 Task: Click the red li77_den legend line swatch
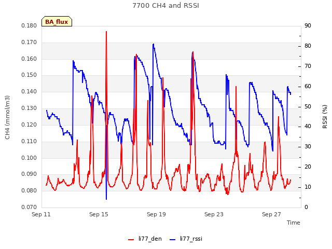pyautogui.click(x=131, y=240)
